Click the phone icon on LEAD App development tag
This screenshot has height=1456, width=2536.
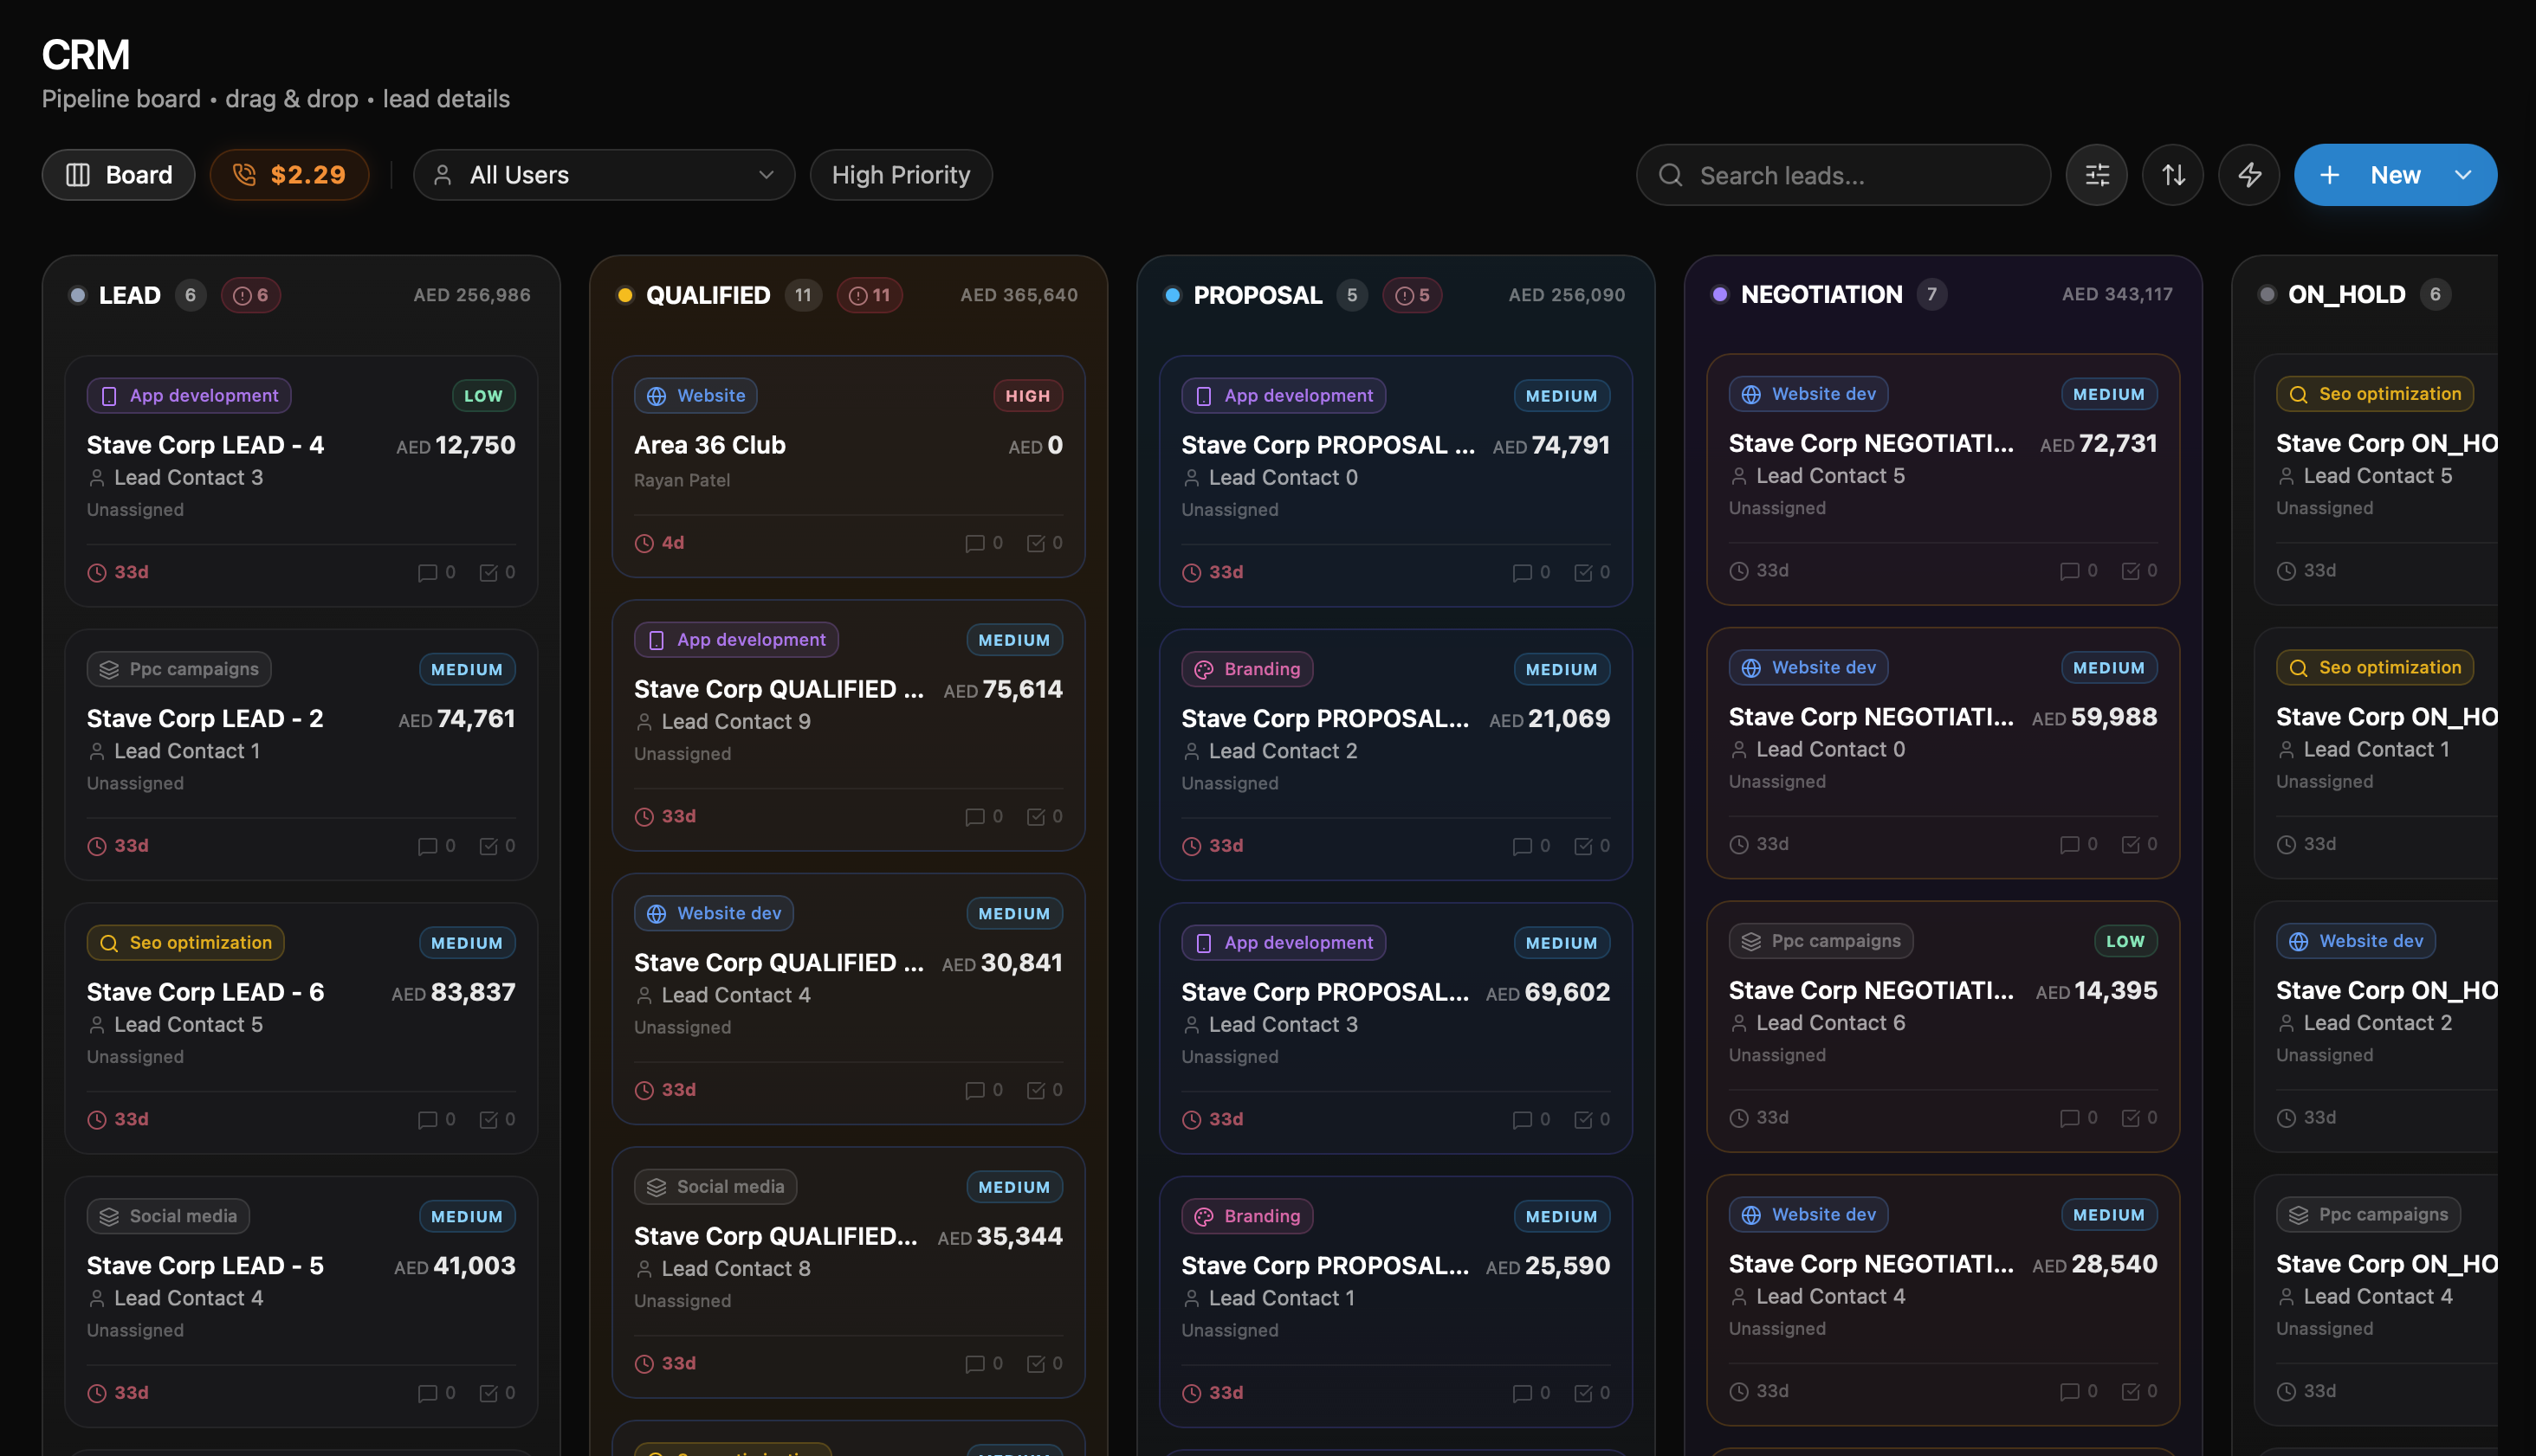[109, 396]
